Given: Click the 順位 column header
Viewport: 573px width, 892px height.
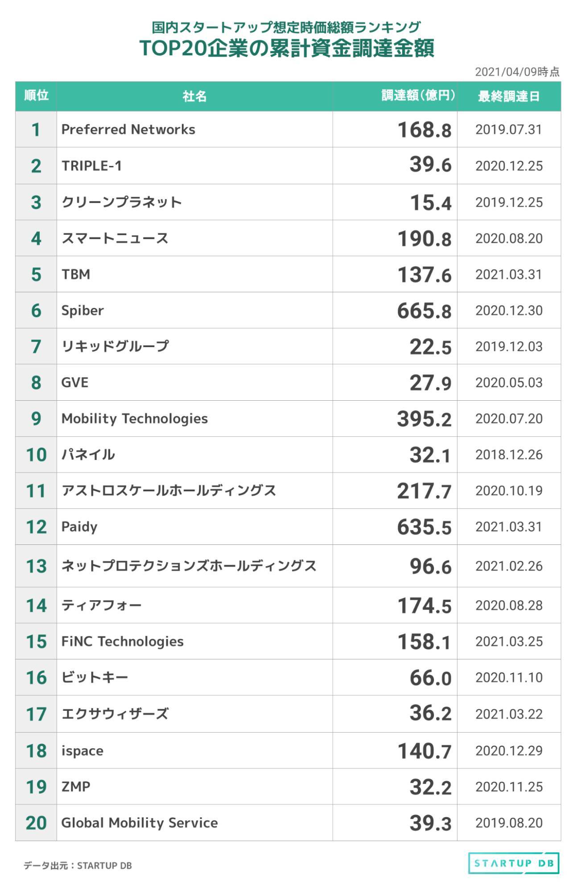Looking at the screenshot, I should 36,95.
